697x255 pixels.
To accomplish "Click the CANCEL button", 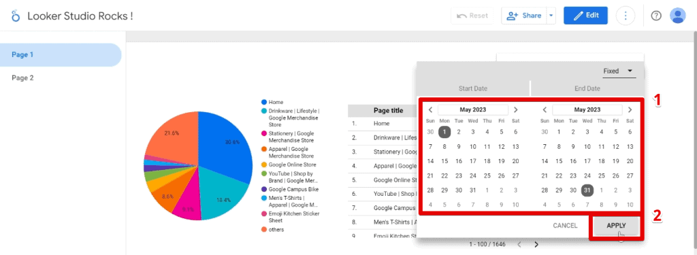I will pos(565,226).
